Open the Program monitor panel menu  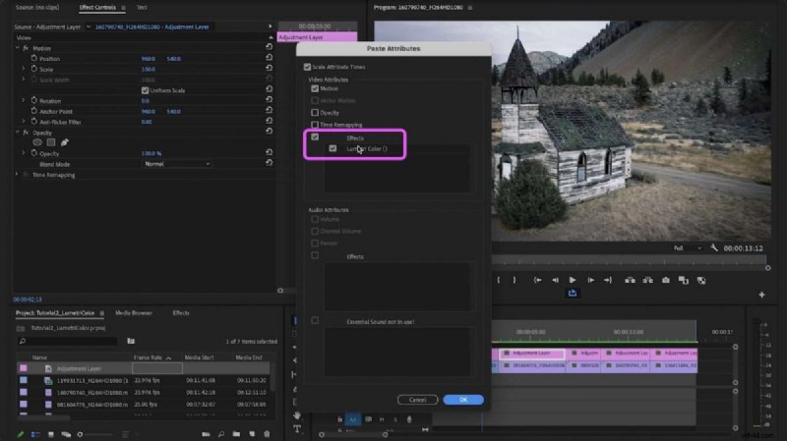[x=470, y=8]
